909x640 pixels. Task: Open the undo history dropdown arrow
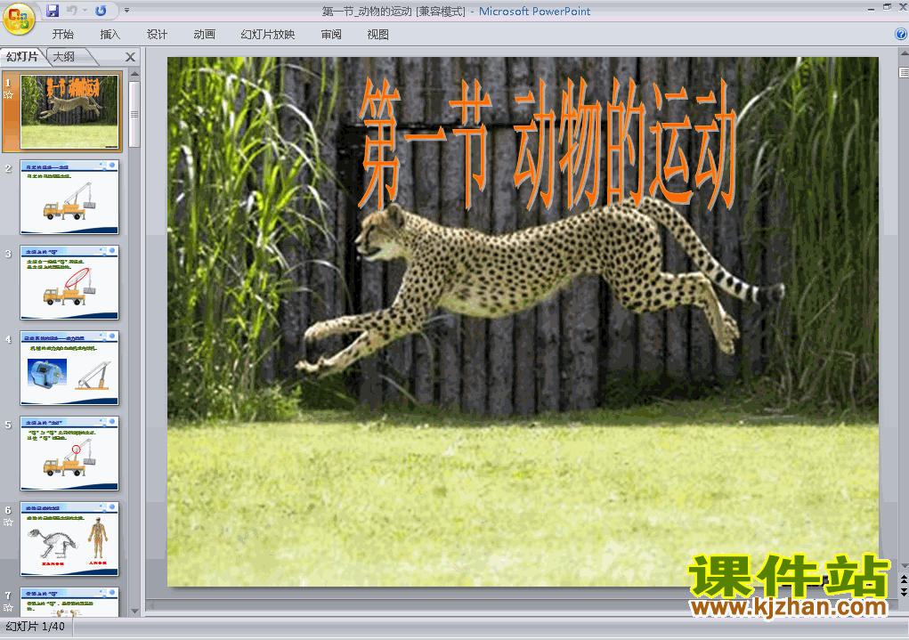[x=85, y=11]
